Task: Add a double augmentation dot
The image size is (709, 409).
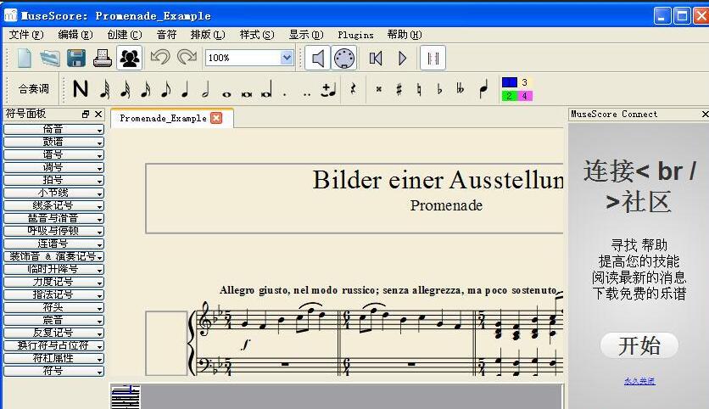Action: tap(307, 94)
